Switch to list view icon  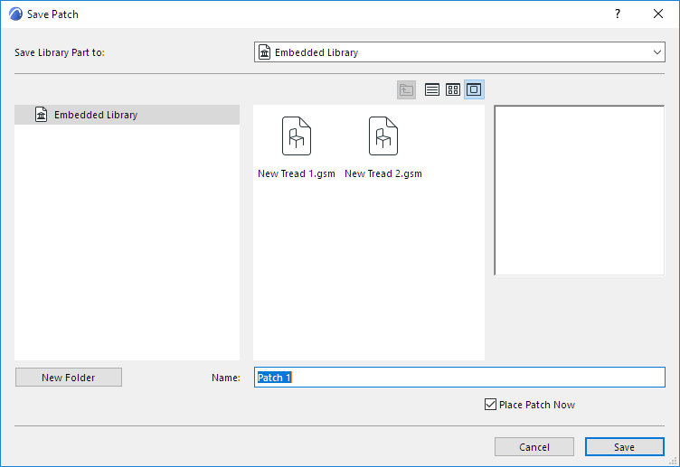(x=432, y=89)
